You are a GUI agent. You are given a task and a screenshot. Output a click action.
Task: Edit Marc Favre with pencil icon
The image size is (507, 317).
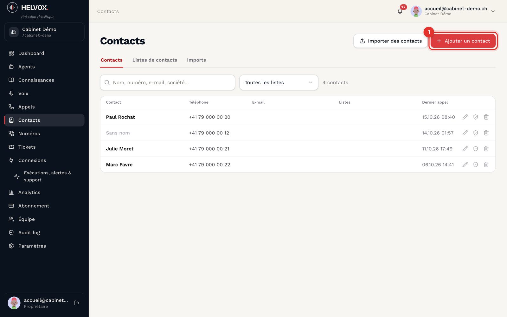[x=465, y=165]
